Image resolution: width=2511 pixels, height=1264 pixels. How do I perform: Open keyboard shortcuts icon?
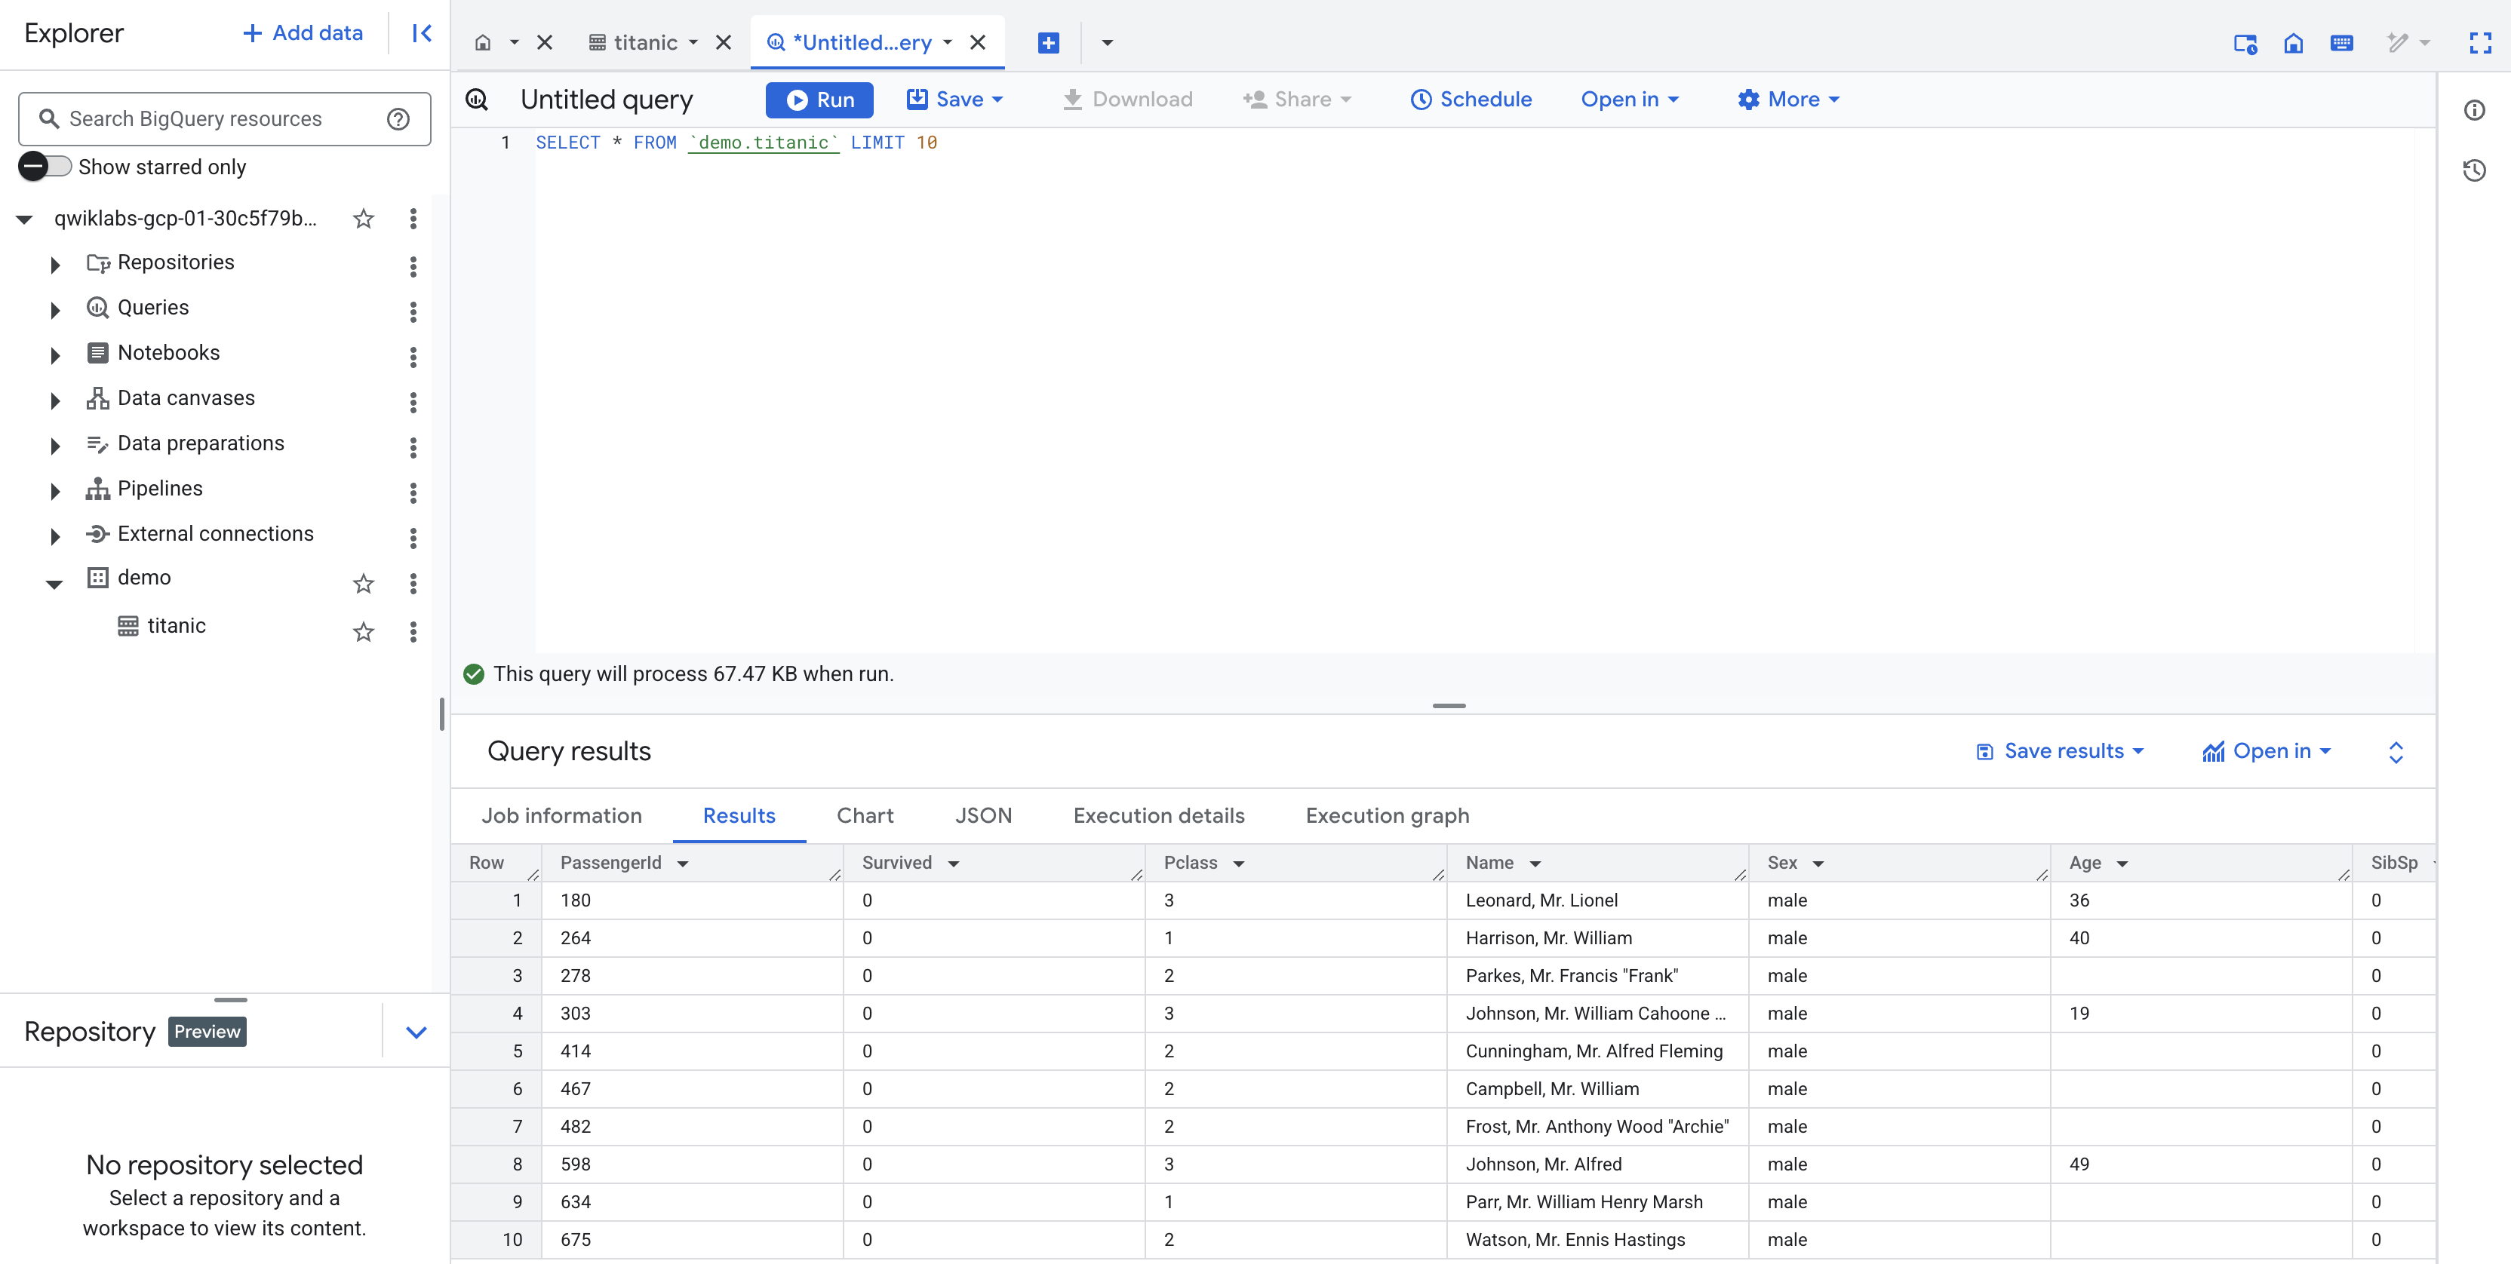(2341, 43)
